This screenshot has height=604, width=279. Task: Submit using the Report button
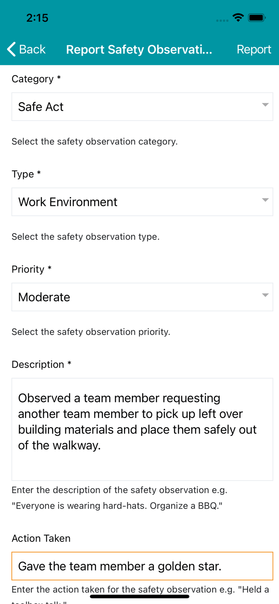(254, 49)
